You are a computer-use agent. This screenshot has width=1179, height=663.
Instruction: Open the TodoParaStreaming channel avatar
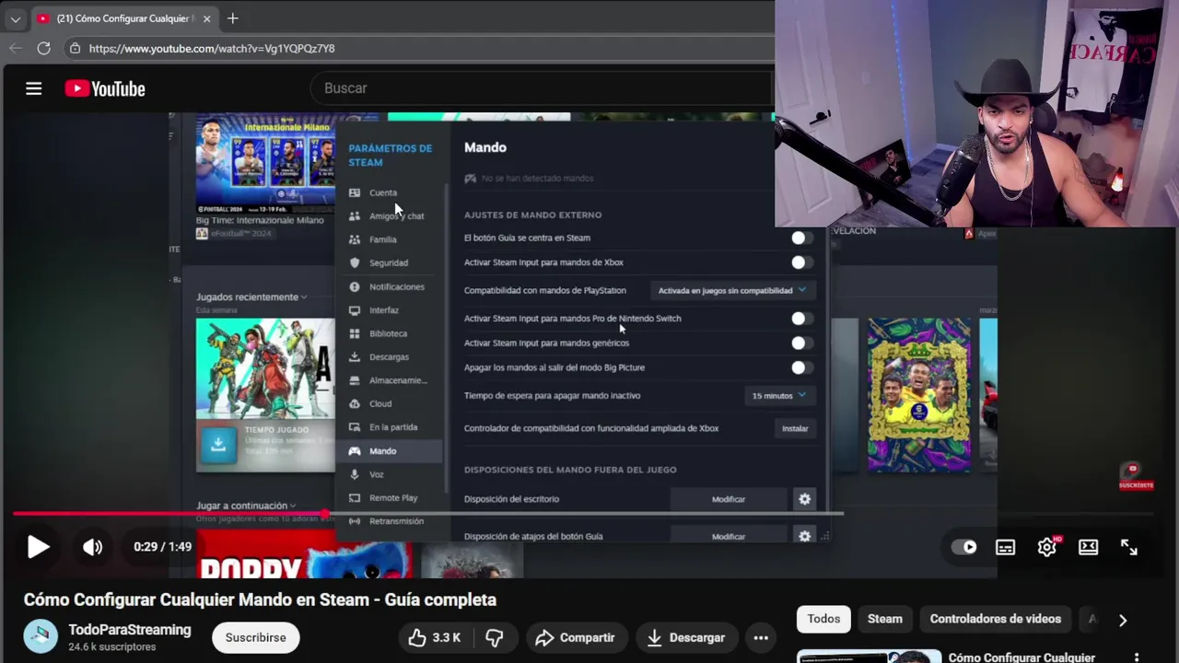(x=41, y=637)
